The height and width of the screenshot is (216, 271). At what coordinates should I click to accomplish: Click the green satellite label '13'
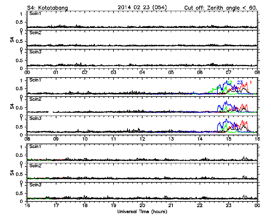(229, 83)
